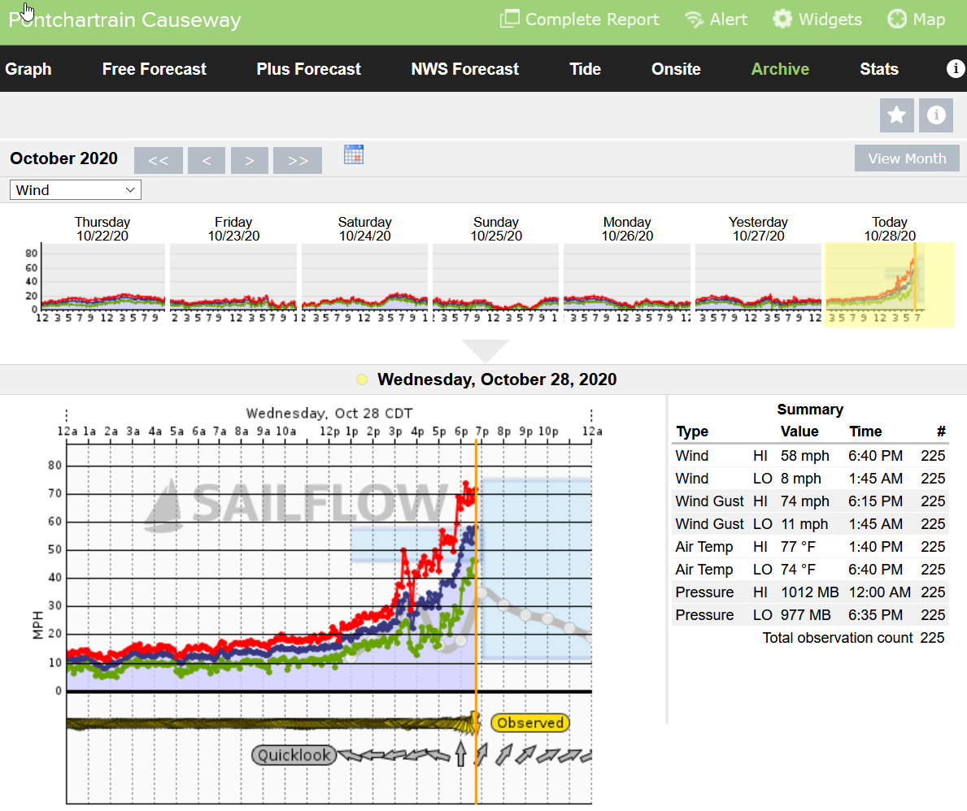
Task: Switch to the Tide tab
Action: click(585, 69)
